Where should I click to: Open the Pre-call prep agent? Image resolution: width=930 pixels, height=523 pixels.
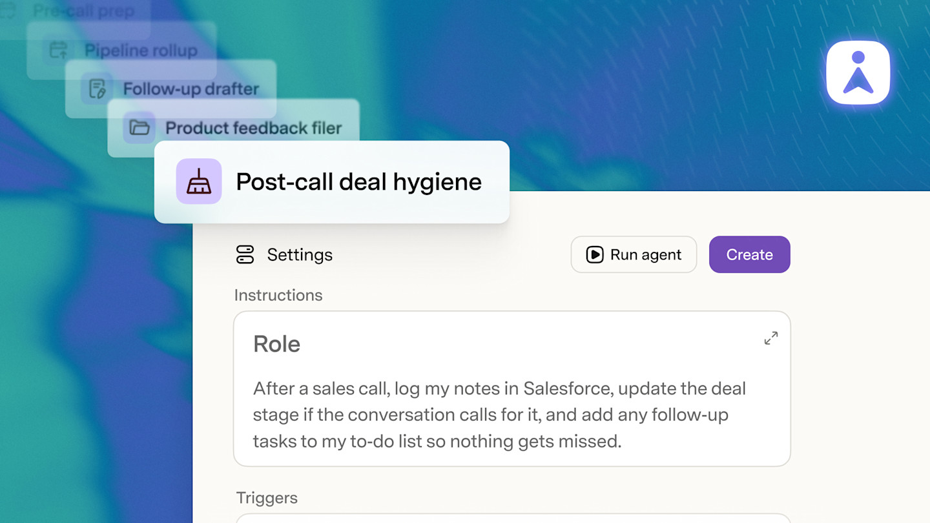coord(75,12)
